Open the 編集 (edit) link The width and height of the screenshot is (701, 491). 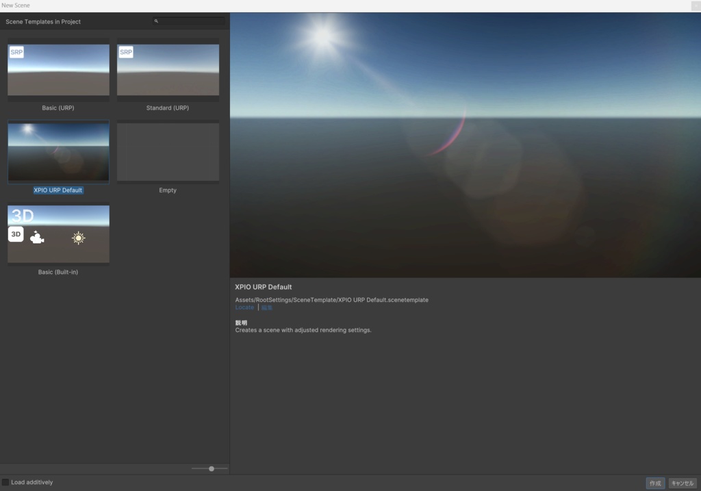click(267, 307)
